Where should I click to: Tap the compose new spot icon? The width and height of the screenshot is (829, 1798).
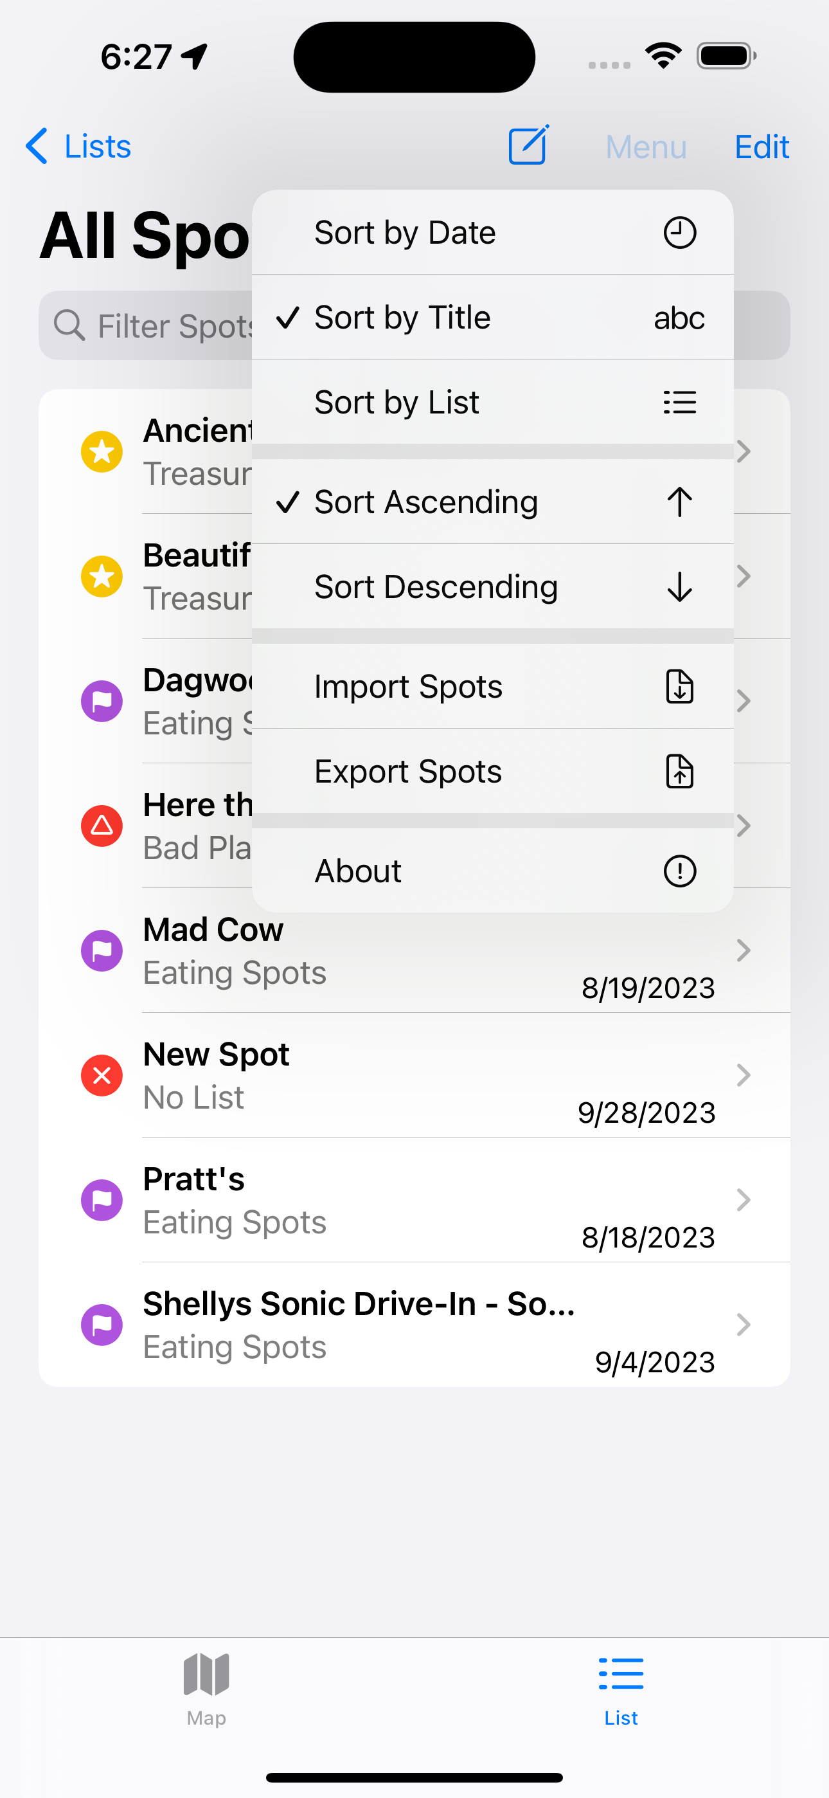pyautogui.click(x=528, y=146)
